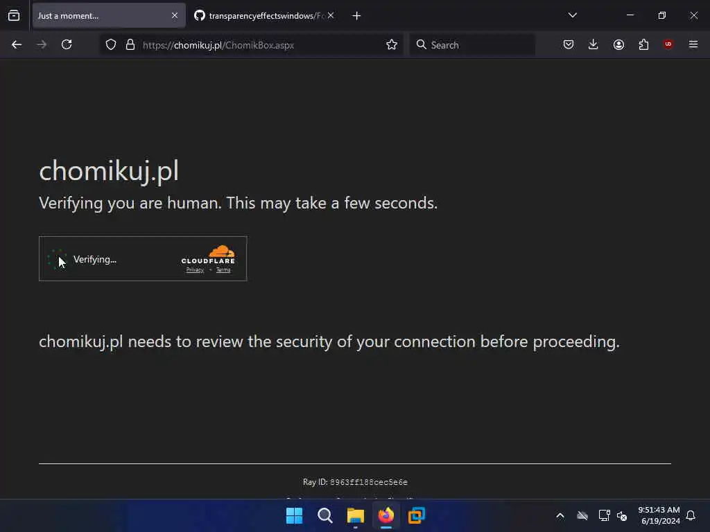
Task: Open the Firefox account menu
Action: 618,45
